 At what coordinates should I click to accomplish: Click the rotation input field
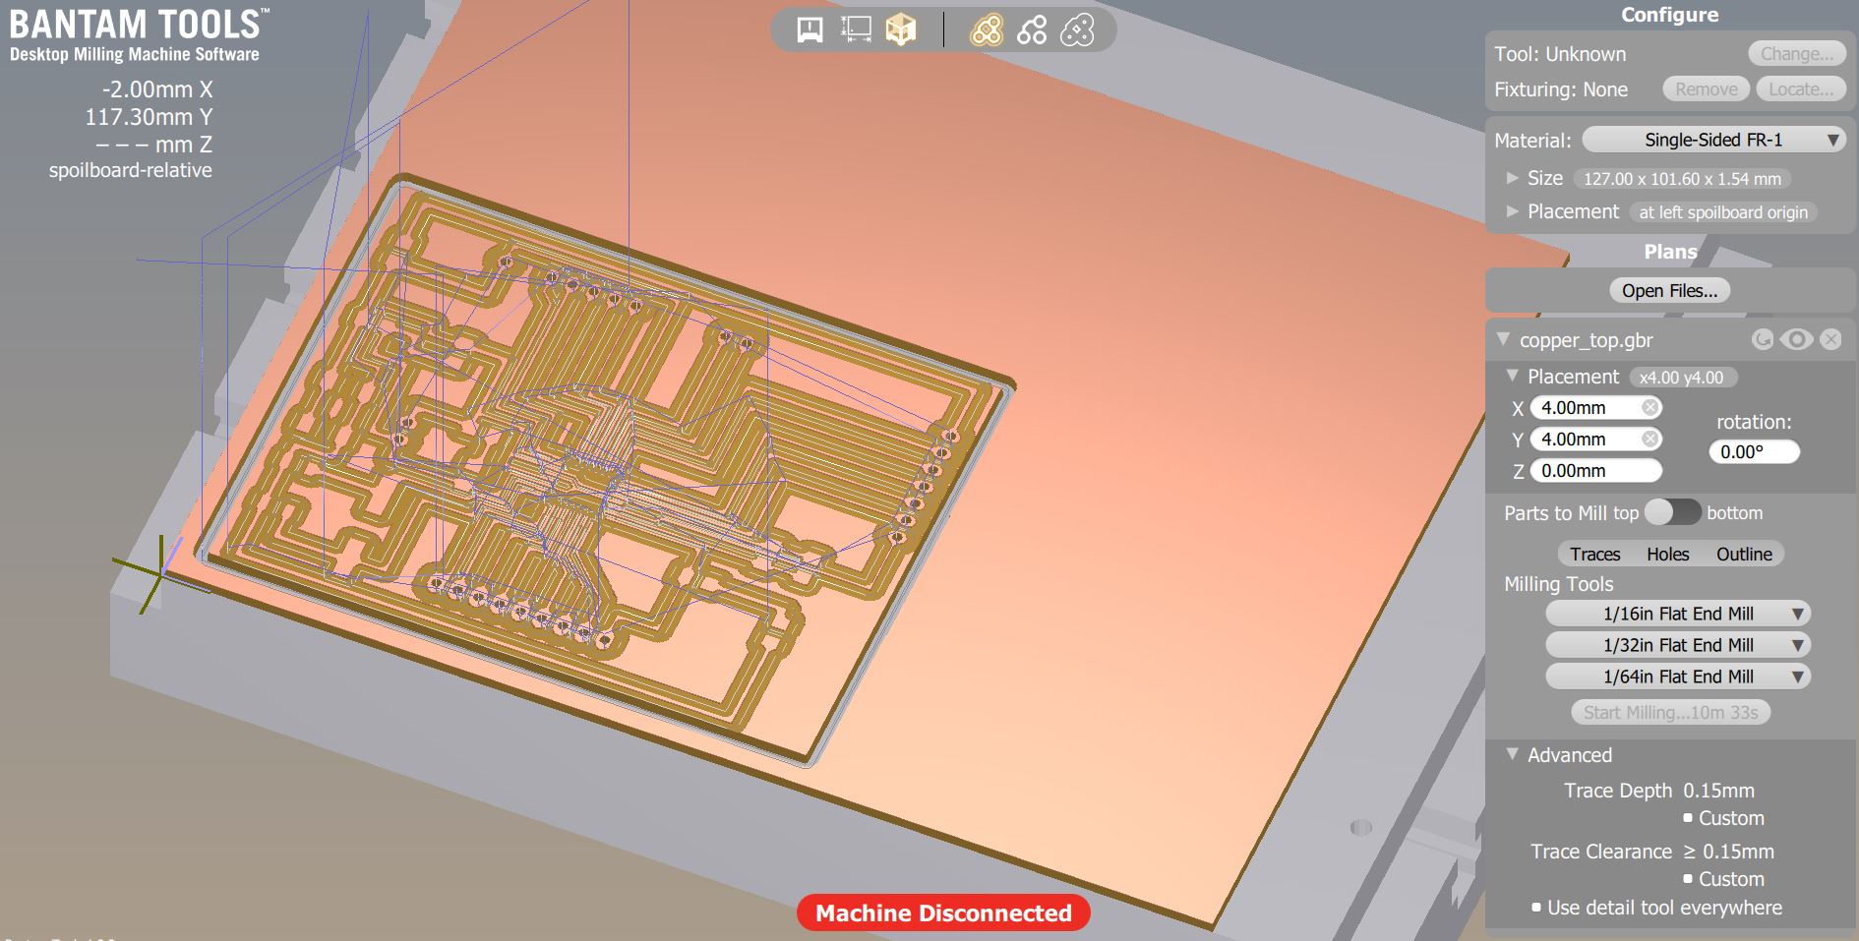click(1754, 451)
